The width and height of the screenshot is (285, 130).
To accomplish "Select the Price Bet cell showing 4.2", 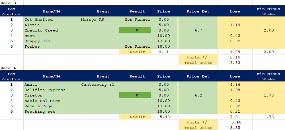I will 198,95.
